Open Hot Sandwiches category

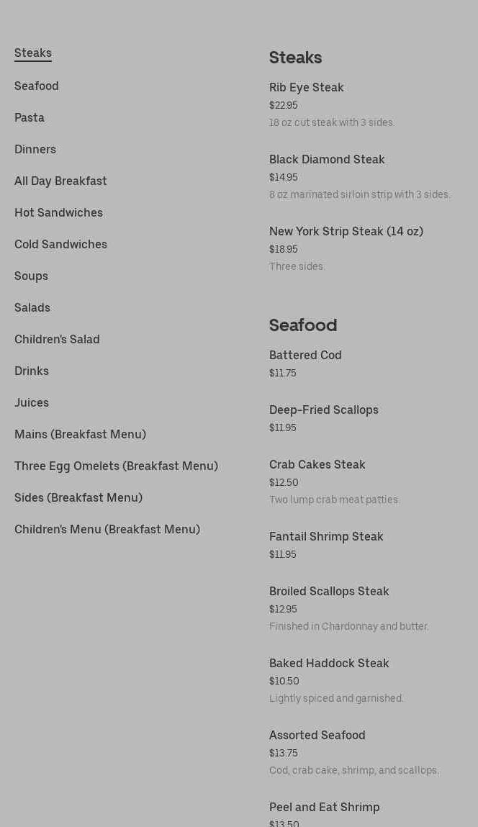[58, 212]
